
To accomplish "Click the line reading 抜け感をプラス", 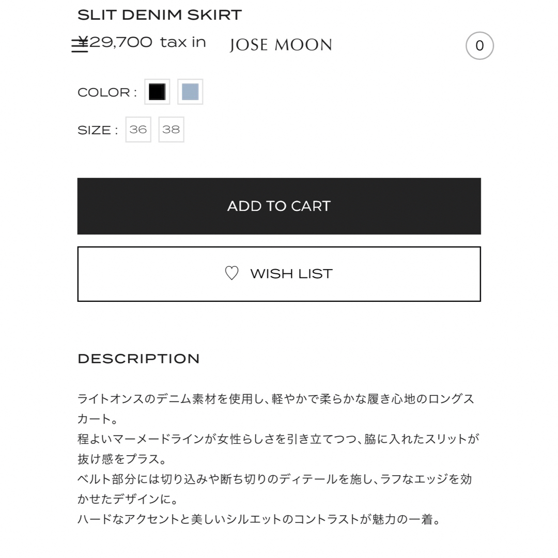I will point(122,459).
